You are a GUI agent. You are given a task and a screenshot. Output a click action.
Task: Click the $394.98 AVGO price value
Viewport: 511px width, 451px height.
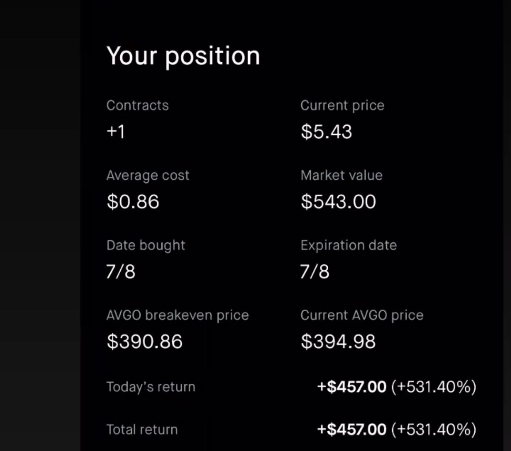tap(338, 341)
